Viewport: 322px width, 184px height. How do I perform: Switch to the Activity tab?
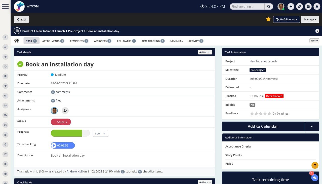click(194, 41)
